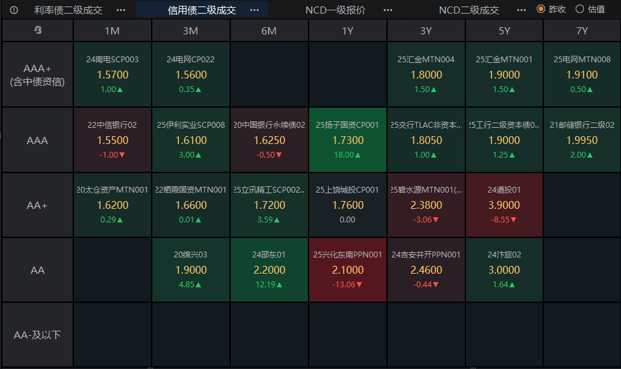
Task: Click the 3Y column header
Action: coord(426,30)
